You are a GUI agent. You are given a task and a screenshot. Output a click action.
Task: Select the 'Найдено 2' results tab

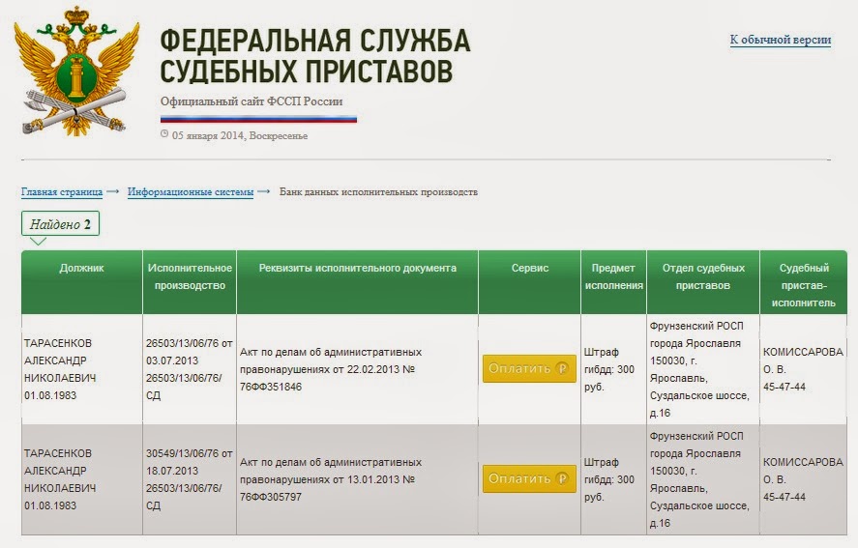[x=60, y=223]
